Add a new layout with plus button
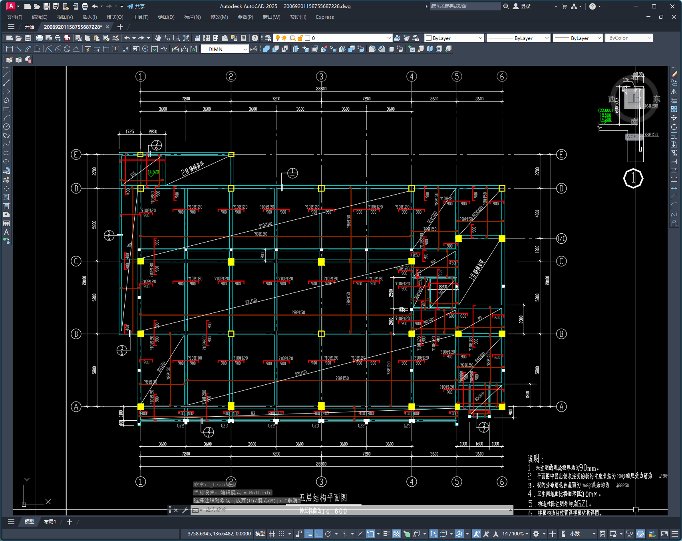Viewport: 682px width, 541px height. (x=69, y=522)
